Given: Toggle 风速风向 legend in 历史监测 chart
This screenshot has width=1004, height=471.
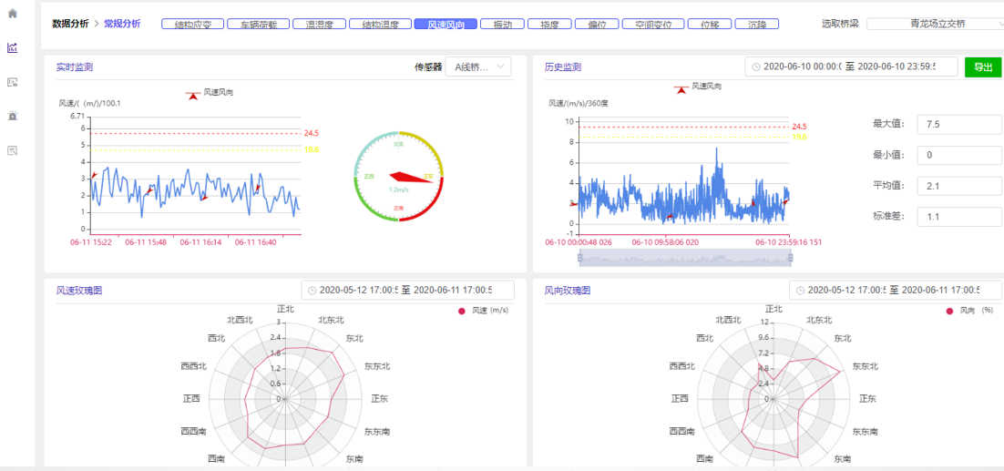Looking at the screenshot, I should pyautogui.click(x=697, y=87).
